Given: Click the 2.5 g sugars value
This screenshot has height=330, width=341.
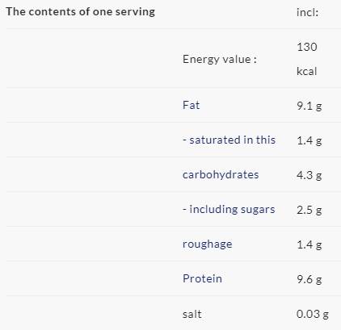Looking at the screenshot, I should click(309, 210).
